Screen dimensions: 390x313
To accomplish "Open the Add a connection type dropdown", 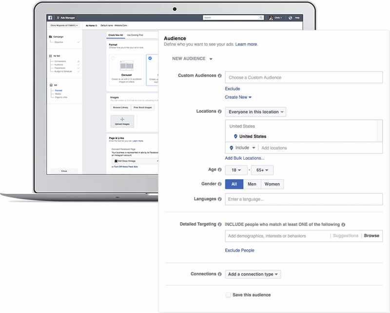I will pyautogui.click(x=252, y=274).
